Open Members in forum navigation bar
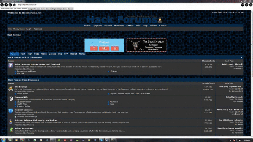This screenshot has height=142, width=253. [x=119, y=26]
